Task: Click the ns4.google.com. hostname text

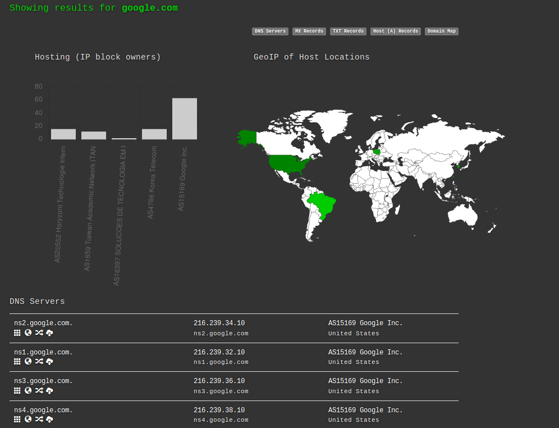Action: pos(43,410)
